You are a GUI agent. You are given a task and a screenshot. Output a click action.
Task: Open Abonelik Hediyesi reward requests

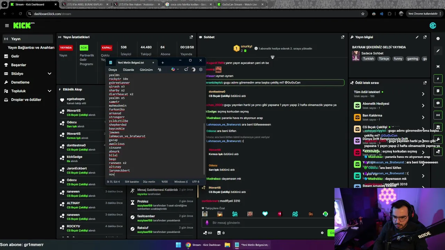tap(389, 106)
